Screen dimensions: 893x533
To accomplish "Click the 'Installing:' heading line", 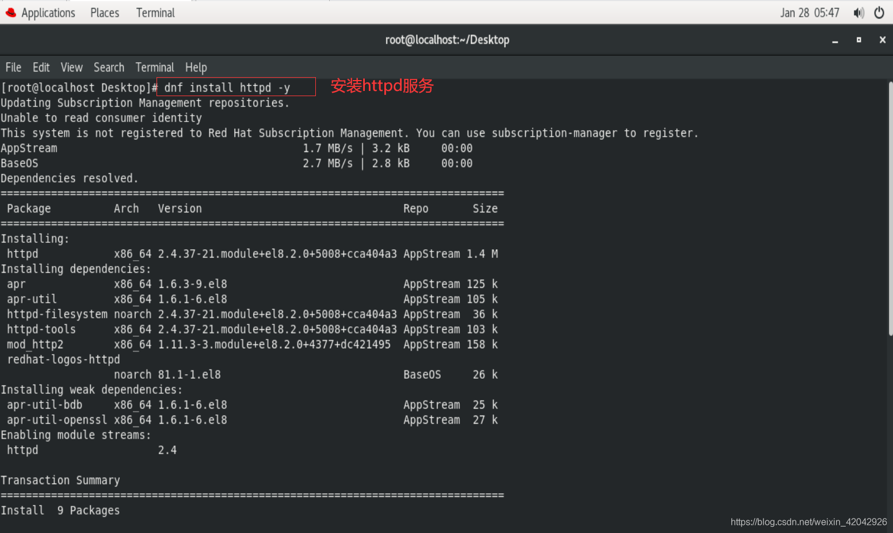I will pyautogui.click(x=35, y=239).
